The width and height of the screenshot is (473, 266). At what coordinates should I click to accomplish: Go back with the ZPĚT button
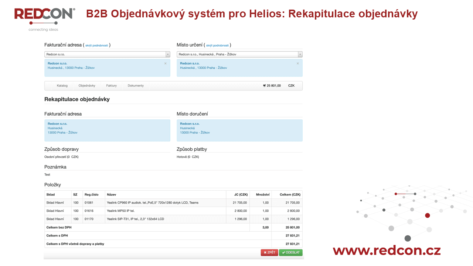tap(269, 253)
